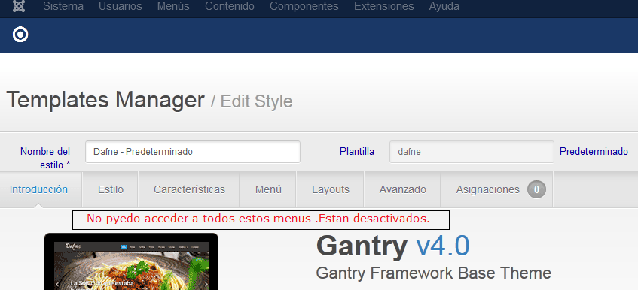Screen dimensions: 638x290
Task: Click the Nombre del estilo label
Action: tap(45, 159)
